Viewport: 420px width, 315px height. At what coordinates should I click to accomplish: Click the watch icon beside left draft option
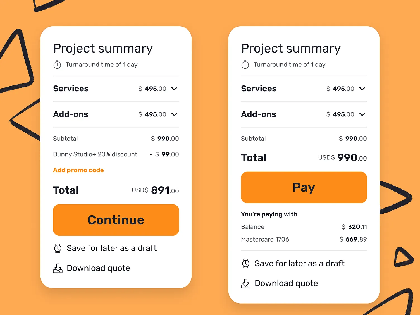58,248
